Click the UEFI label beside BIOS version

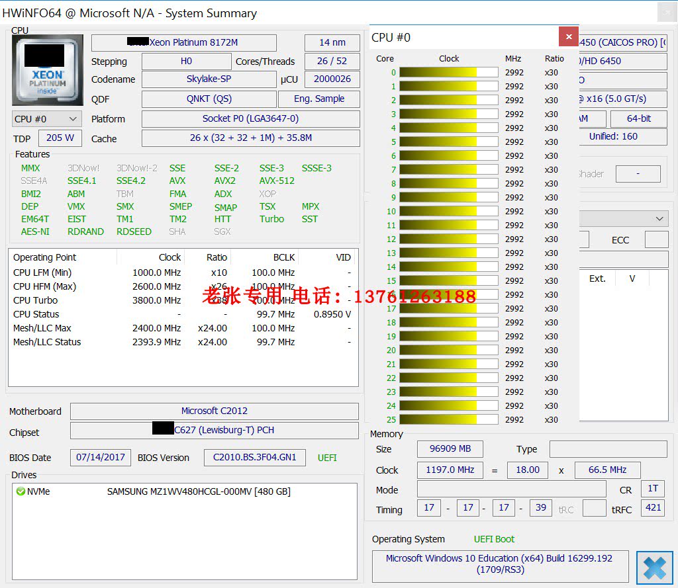[x=327, y=458]
